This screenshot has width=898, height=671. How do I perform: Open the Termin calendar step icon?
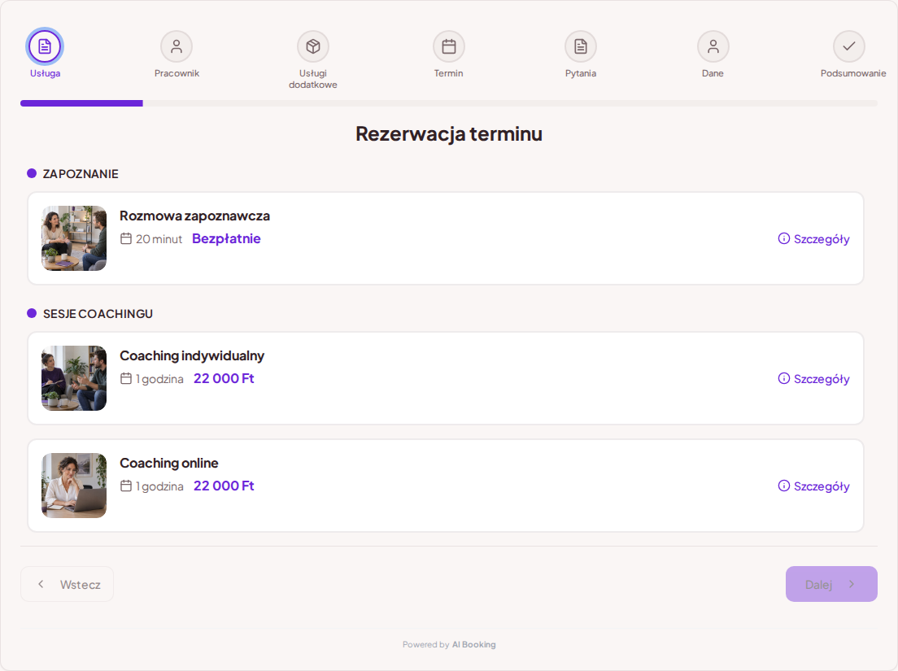(448, 46)
